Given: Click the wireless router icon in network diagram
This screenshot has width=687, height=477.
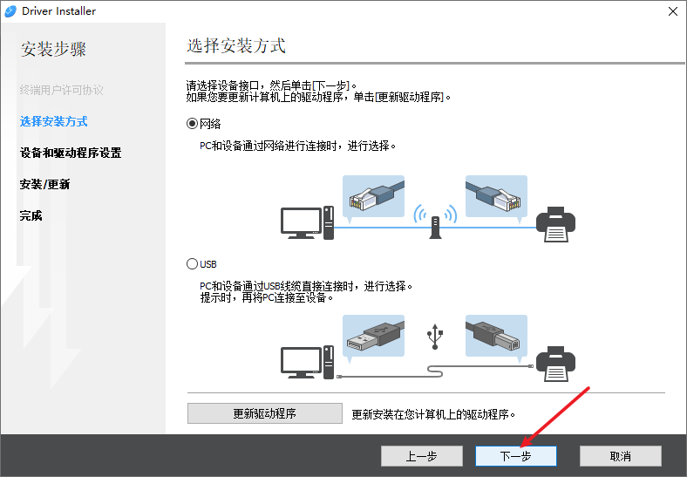Looking at the screenshot, I should [x=435, y=221].
